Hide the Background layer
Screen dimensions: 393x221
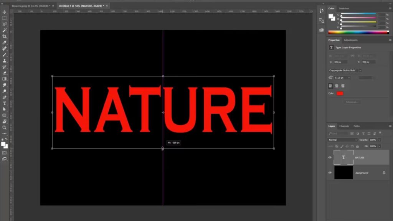[330, 173]
